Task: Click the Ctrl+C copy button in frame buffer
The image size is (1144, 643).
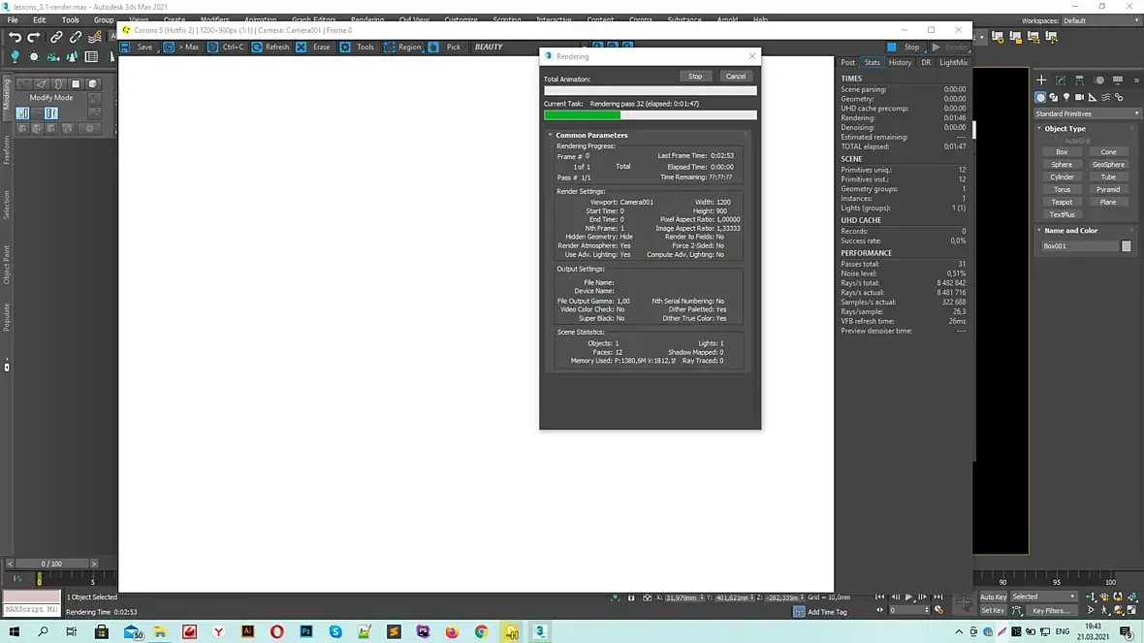Action: click(226, 47)
